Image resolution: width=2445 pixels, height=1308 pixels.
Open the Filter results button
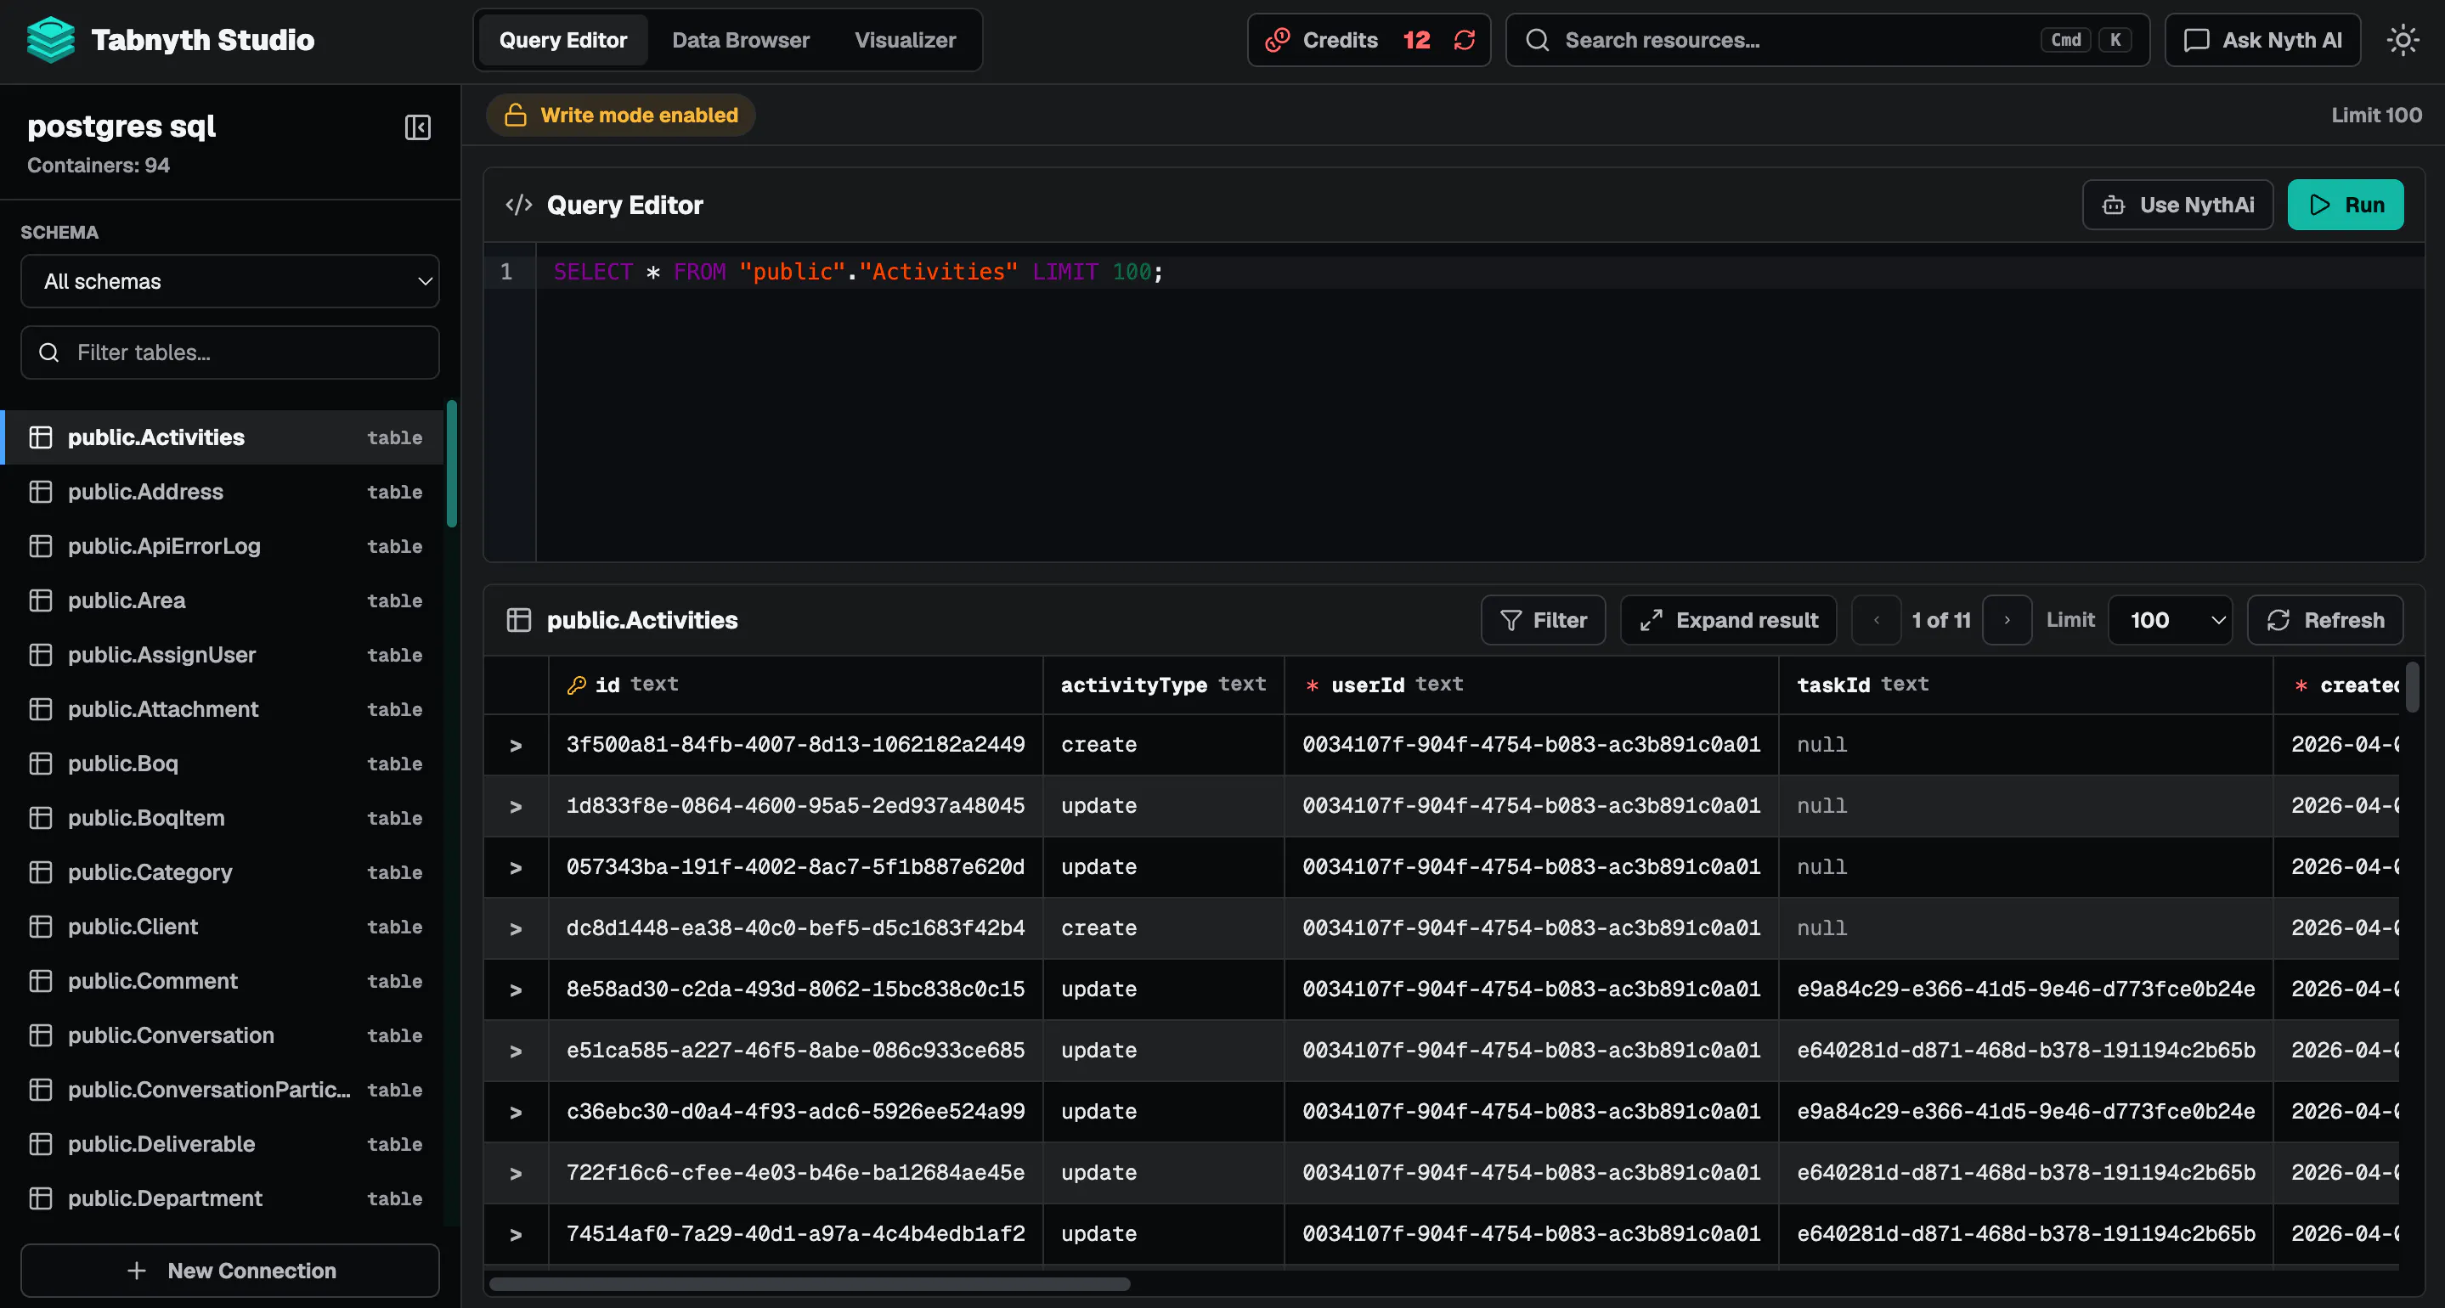pyautogui.click(x=1543, y=620)
